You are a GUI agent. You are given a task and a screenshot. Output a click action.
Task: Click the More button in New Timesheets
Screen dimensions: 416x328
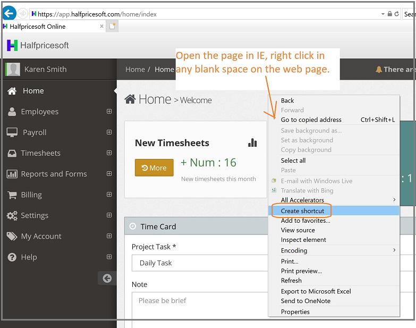pos(154,167)
